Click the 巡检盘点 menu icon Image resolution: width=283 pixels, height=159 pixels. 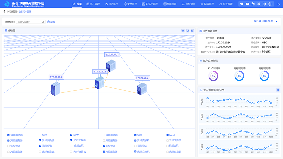[x=183, y=4]
